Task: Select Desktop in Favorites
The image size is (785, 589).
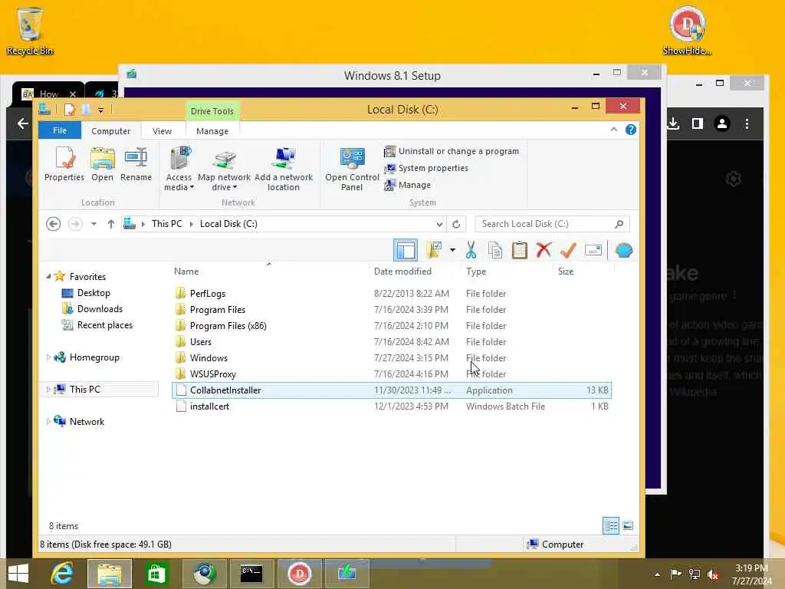Action: pos(93,293)
